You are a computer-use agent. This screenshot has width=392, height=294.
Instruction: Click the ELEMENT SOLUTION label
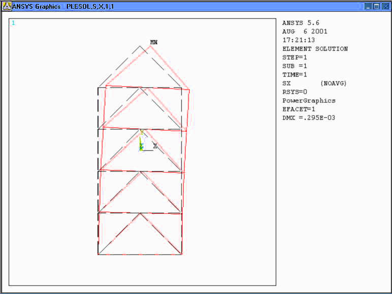tap(315, 49)
